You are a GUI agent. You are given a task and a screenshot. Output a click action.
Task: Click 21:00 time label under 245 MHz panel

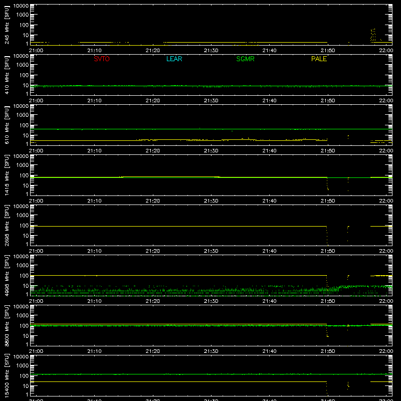(36, 51)
